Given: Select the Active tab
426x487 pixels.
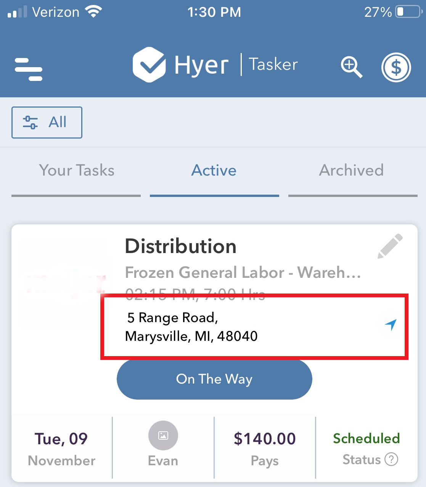Looking at the screenshot, I should 214,170.
